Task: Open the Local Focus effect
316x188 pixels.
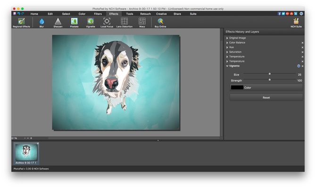Action: click(107, 23)
